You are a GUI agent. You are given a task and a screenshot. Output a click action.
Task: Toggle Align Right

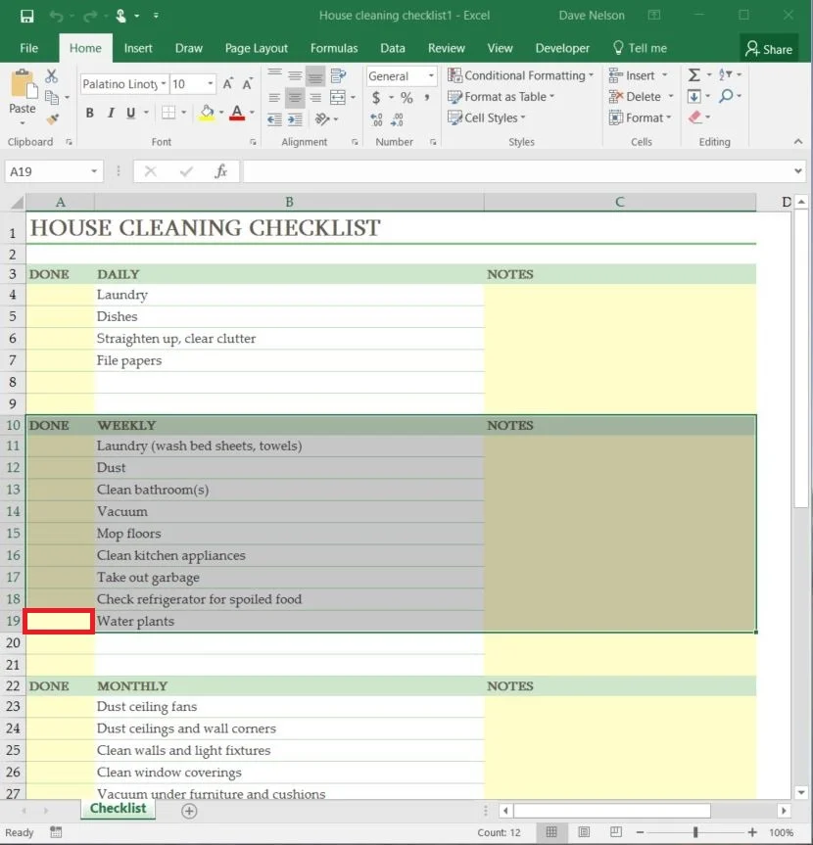[315, 98]
